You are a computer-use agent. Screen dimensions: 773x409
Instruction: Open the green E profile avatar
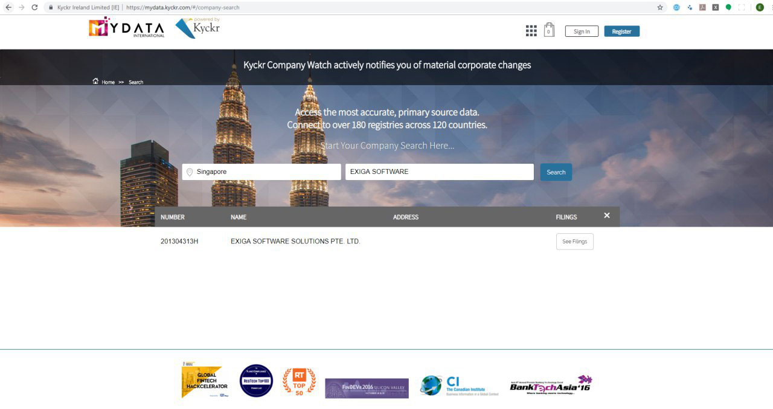pyautogui.click(x=760, y=7)
